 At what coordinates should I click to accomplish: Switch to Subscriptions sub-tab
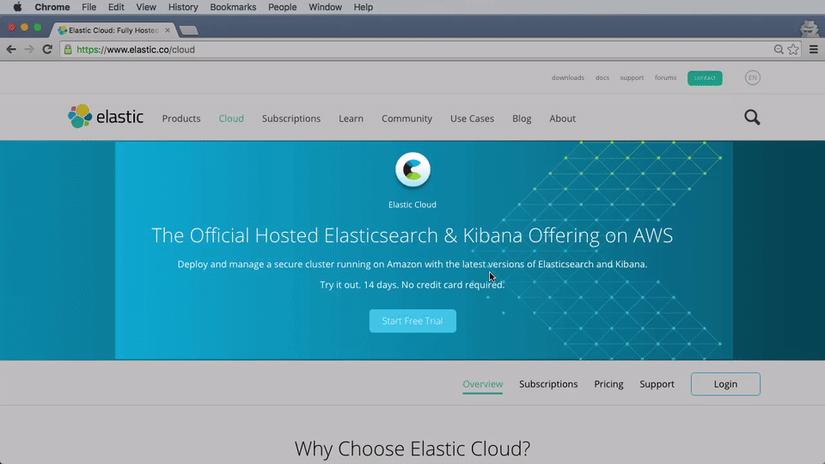(x=548, y=384)
